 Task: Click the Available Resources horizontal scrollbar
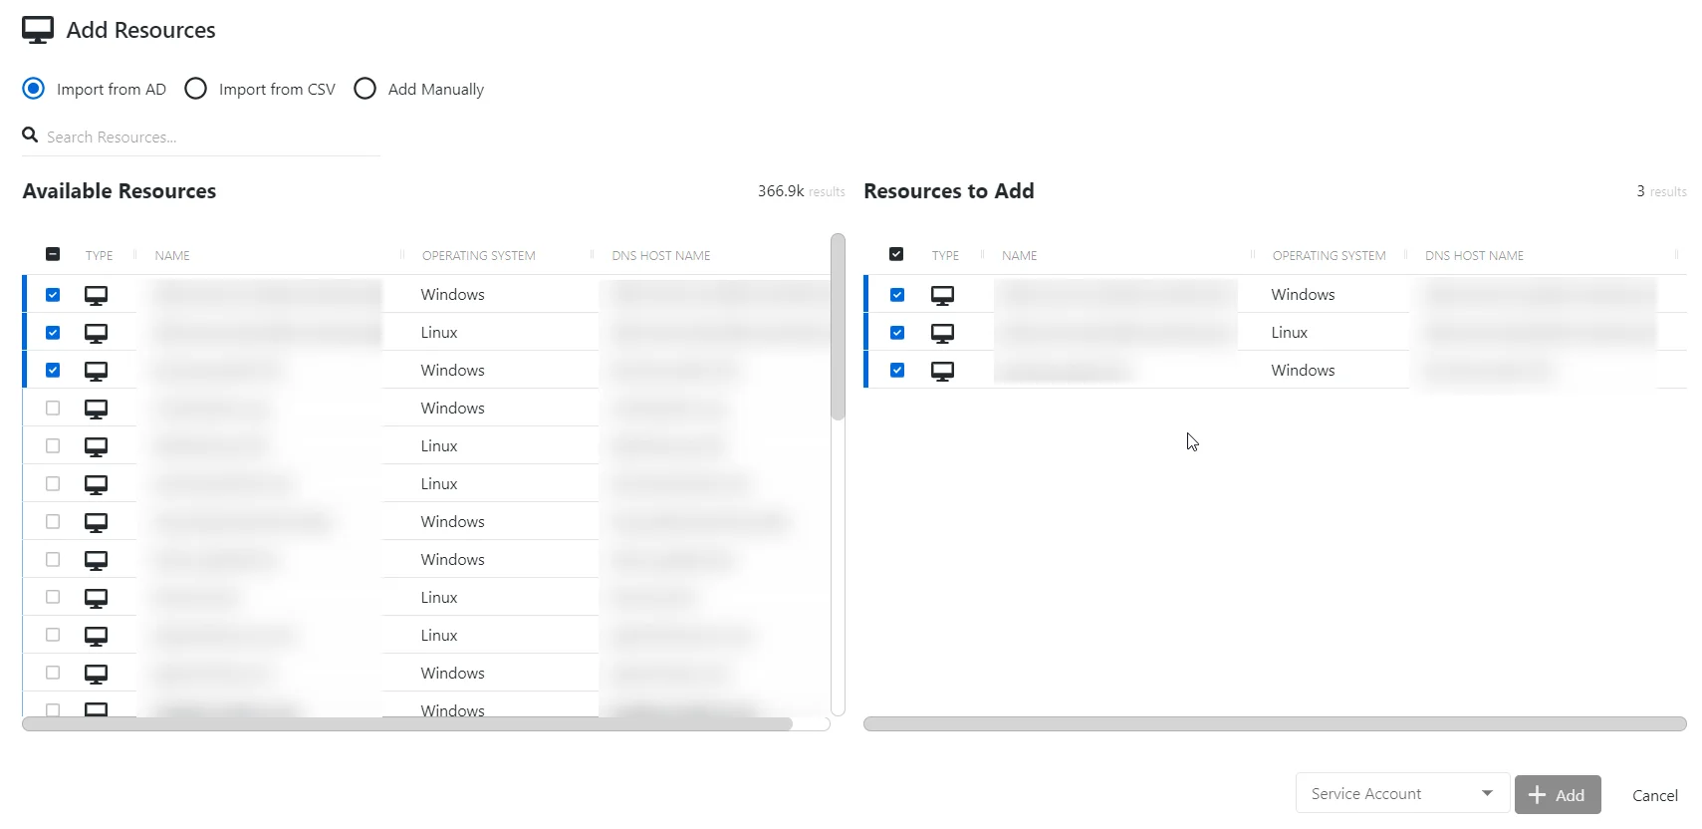(x=407, y=724)
